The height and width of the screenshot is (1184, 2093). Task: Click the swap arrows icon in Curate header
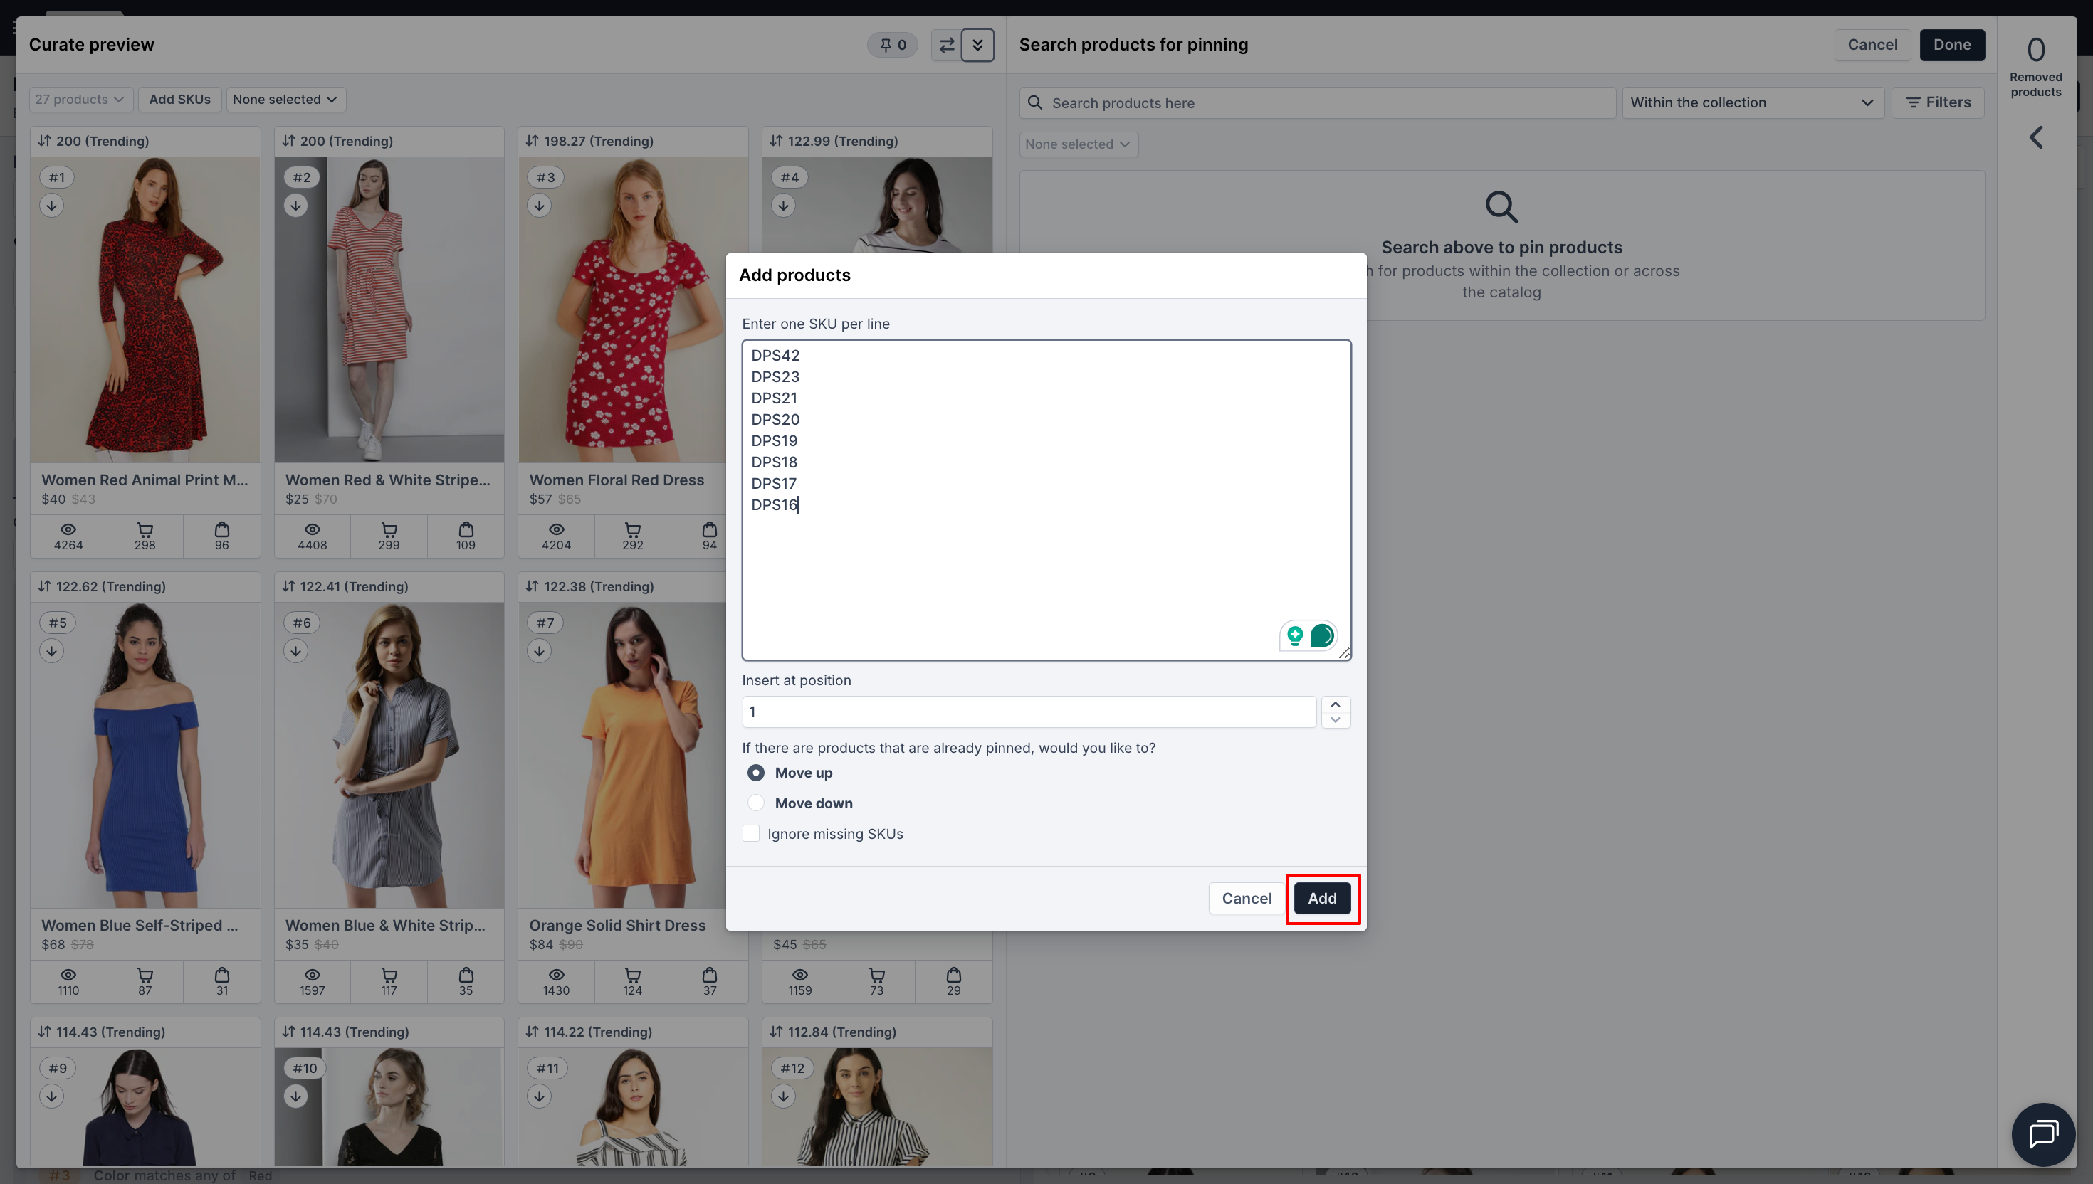946,46
